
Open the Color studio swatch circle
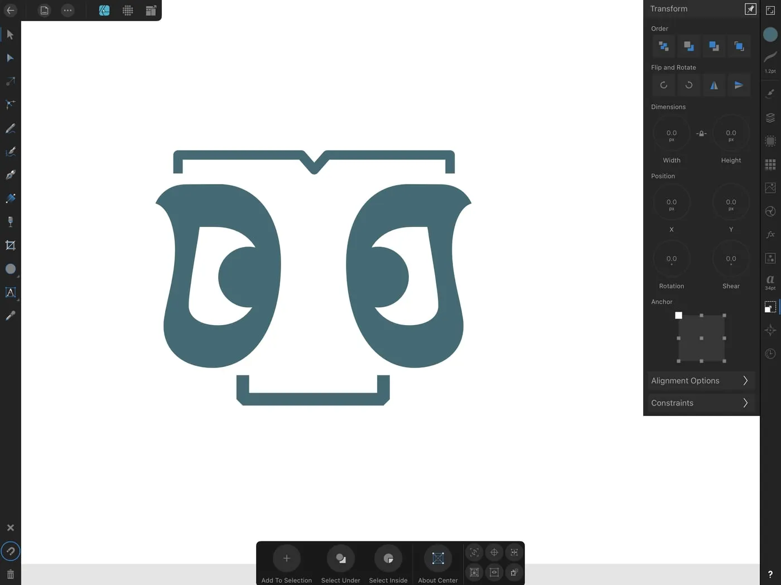[x=770, y=35]
